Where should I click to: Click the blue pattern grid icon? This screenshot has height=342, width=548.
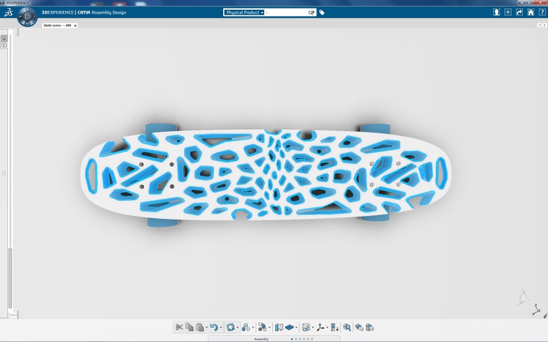289,327
